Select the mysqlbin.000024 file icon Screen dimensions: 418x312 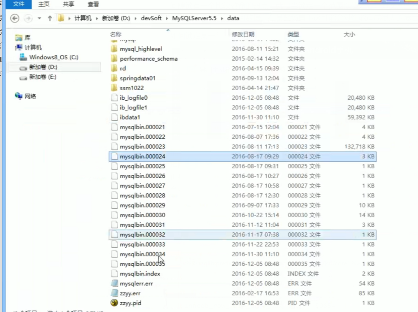coord(114,156)
